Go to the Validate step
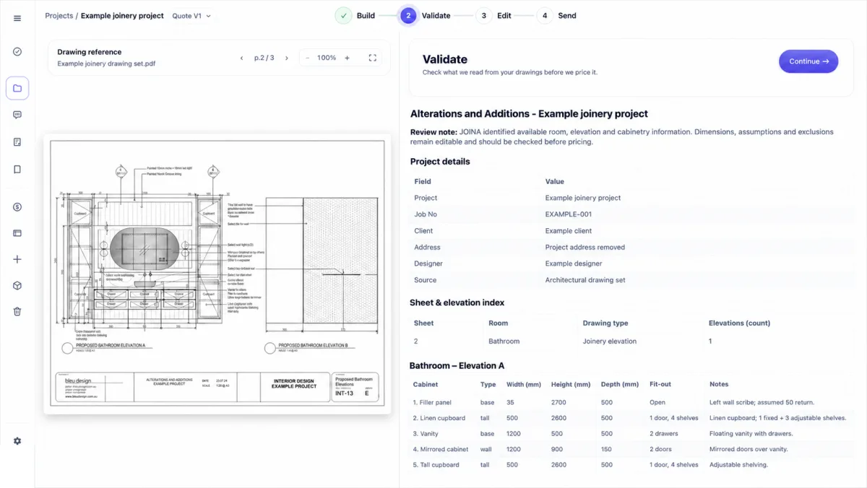This screenshot has height=488, width=867. [x=426, y=15]
